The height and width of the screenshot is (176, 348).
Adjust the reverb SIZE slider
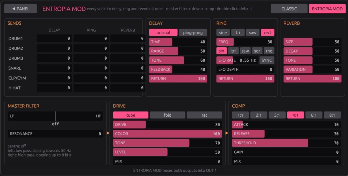[x=312, y=42]
